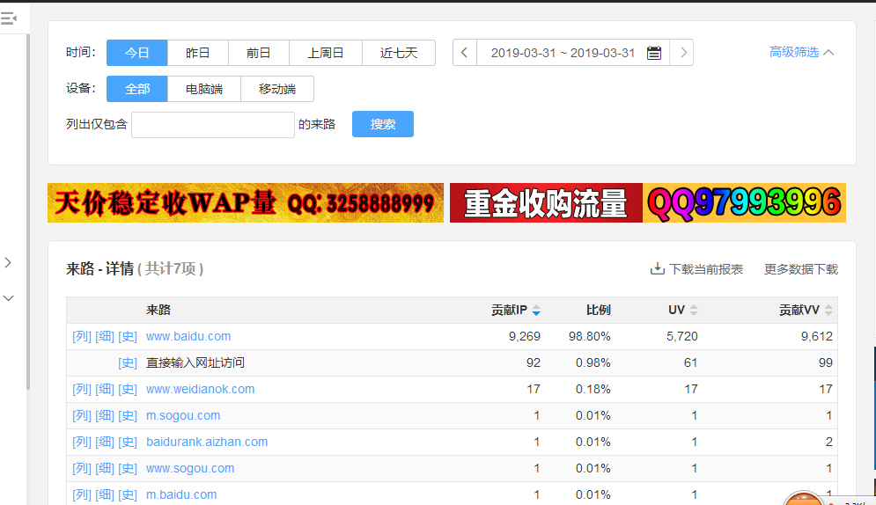
Task: Click [史] for www.sogou.com row
Action: [128, 468]
